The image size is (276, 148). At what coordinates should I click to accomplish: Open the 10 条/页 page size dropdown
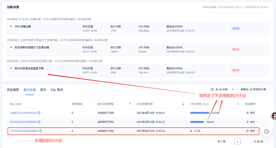[260, 142]
